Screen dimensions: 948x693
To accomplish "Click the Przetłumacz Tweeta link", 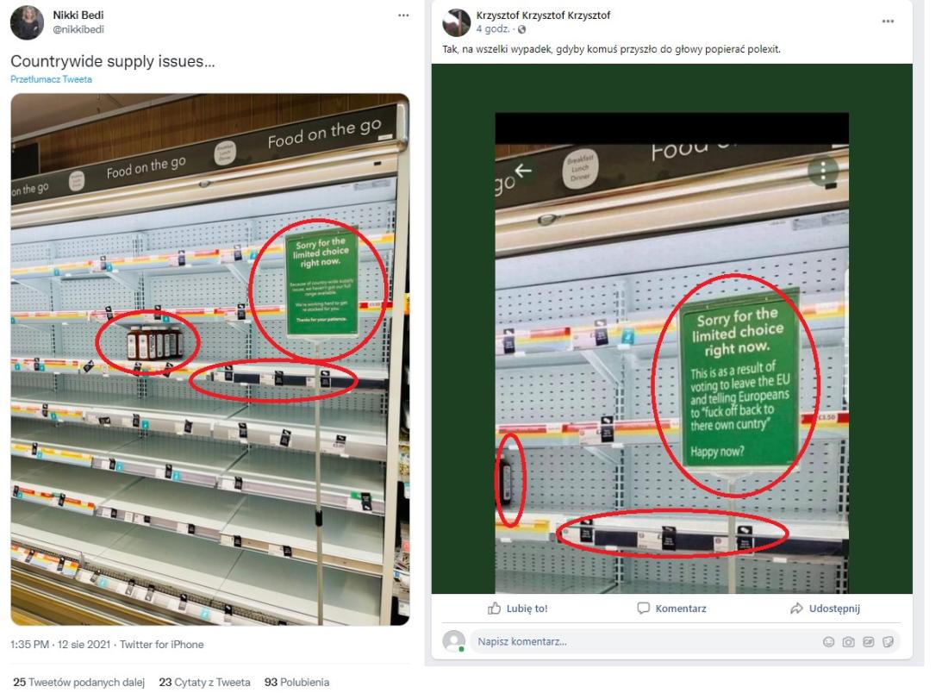I will click(52, 79).
